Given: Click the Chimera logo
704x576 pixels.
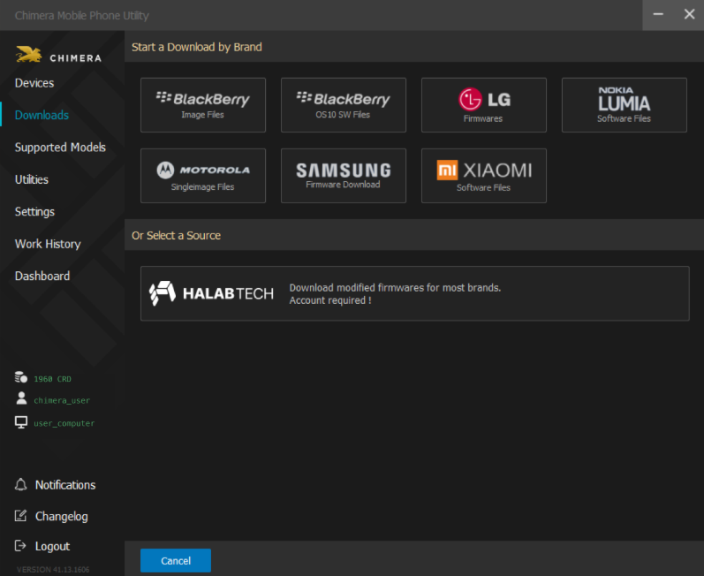Looking at the screenshot, I should [x=59, y=54].
